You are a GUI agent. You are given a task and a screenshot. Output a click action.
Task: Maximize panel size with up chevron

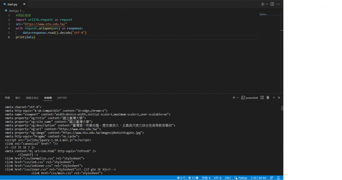[274, 98]
